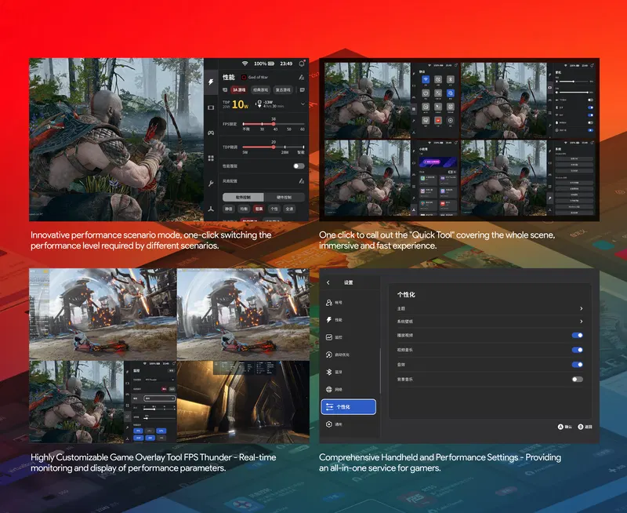
Task: Tap the play-circle tile in the Quick Tool grid
Action: coord(450,121)
